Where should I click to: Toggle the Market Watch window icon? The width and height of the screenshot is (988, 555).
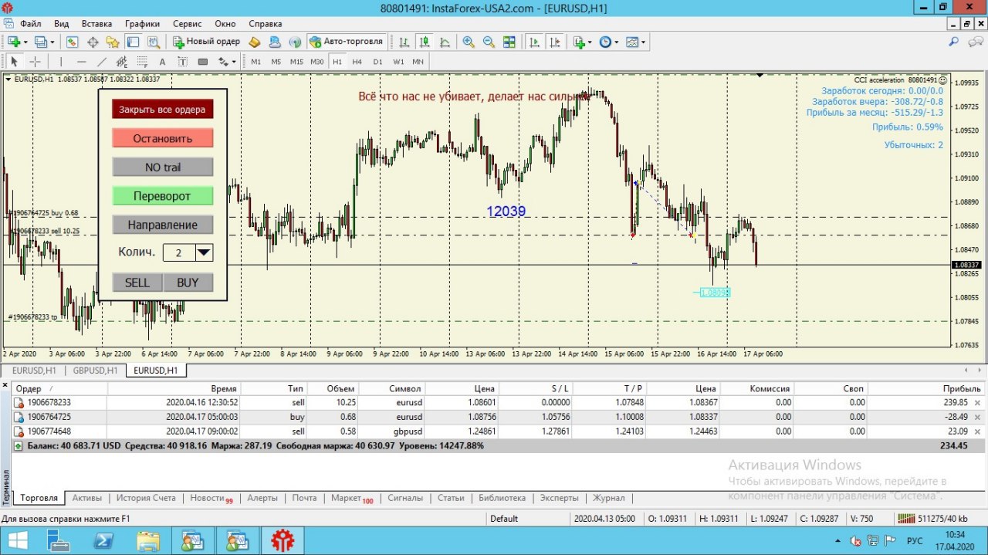coord(73,42)
